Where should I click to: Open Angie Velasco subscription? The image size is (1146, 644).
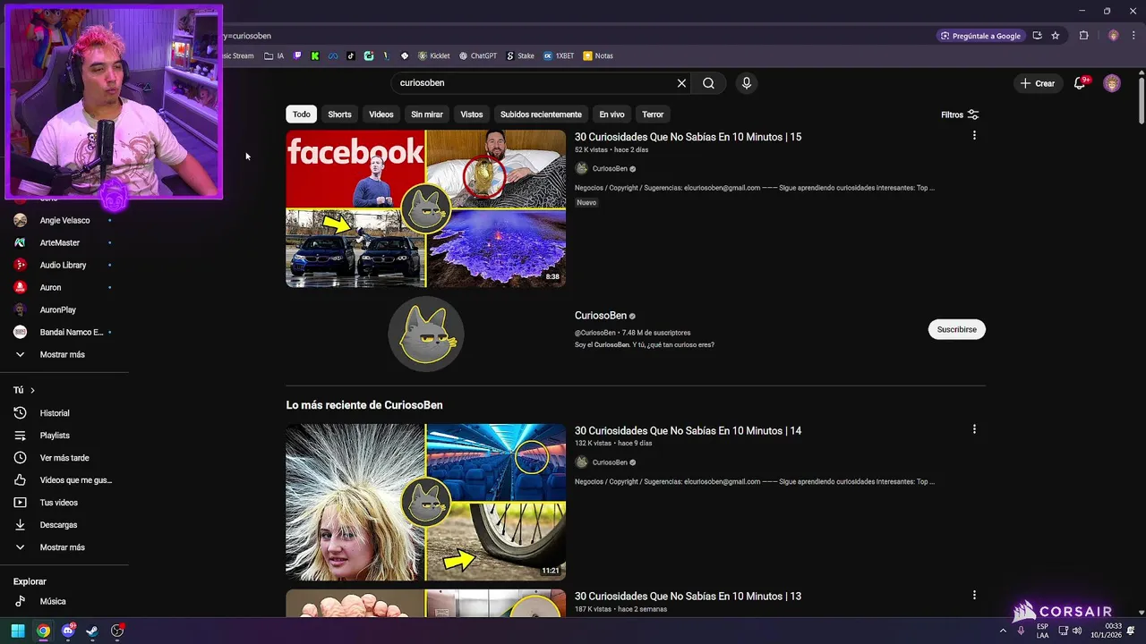pyautogui.click(x=64, y=220)
